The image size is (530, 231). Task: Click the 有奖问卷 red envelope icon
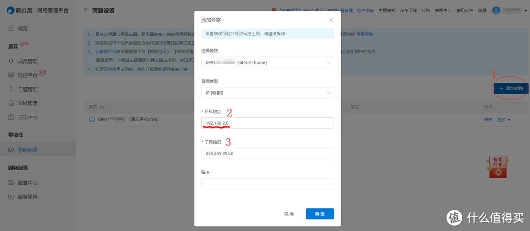498,167
